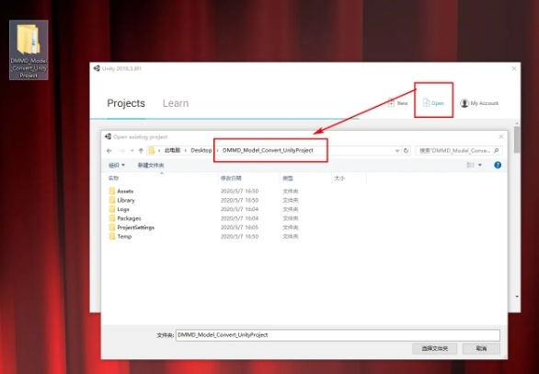Click the Logs date 2020/5/7 16:04
Viewport: 539px width, 374px height.
point(239,209)
